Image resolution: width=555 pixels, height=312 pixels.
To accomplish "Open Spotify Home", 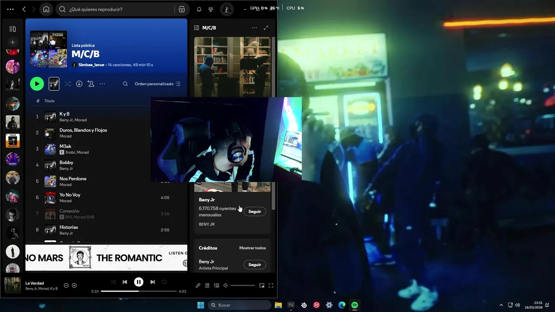I will 46,9.
